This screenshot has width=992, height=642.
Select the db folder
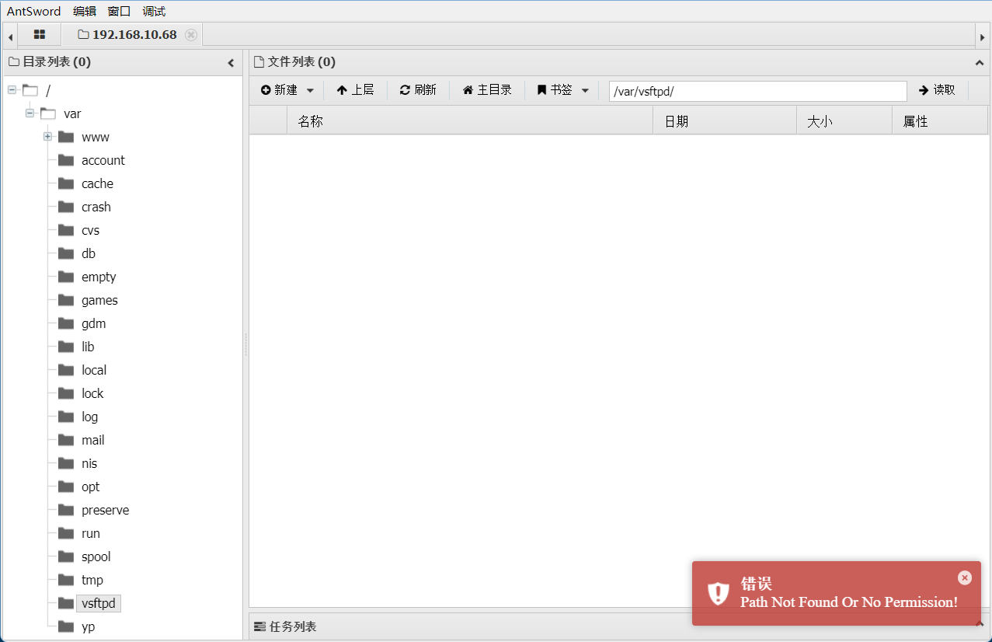[x=89, y=253]
